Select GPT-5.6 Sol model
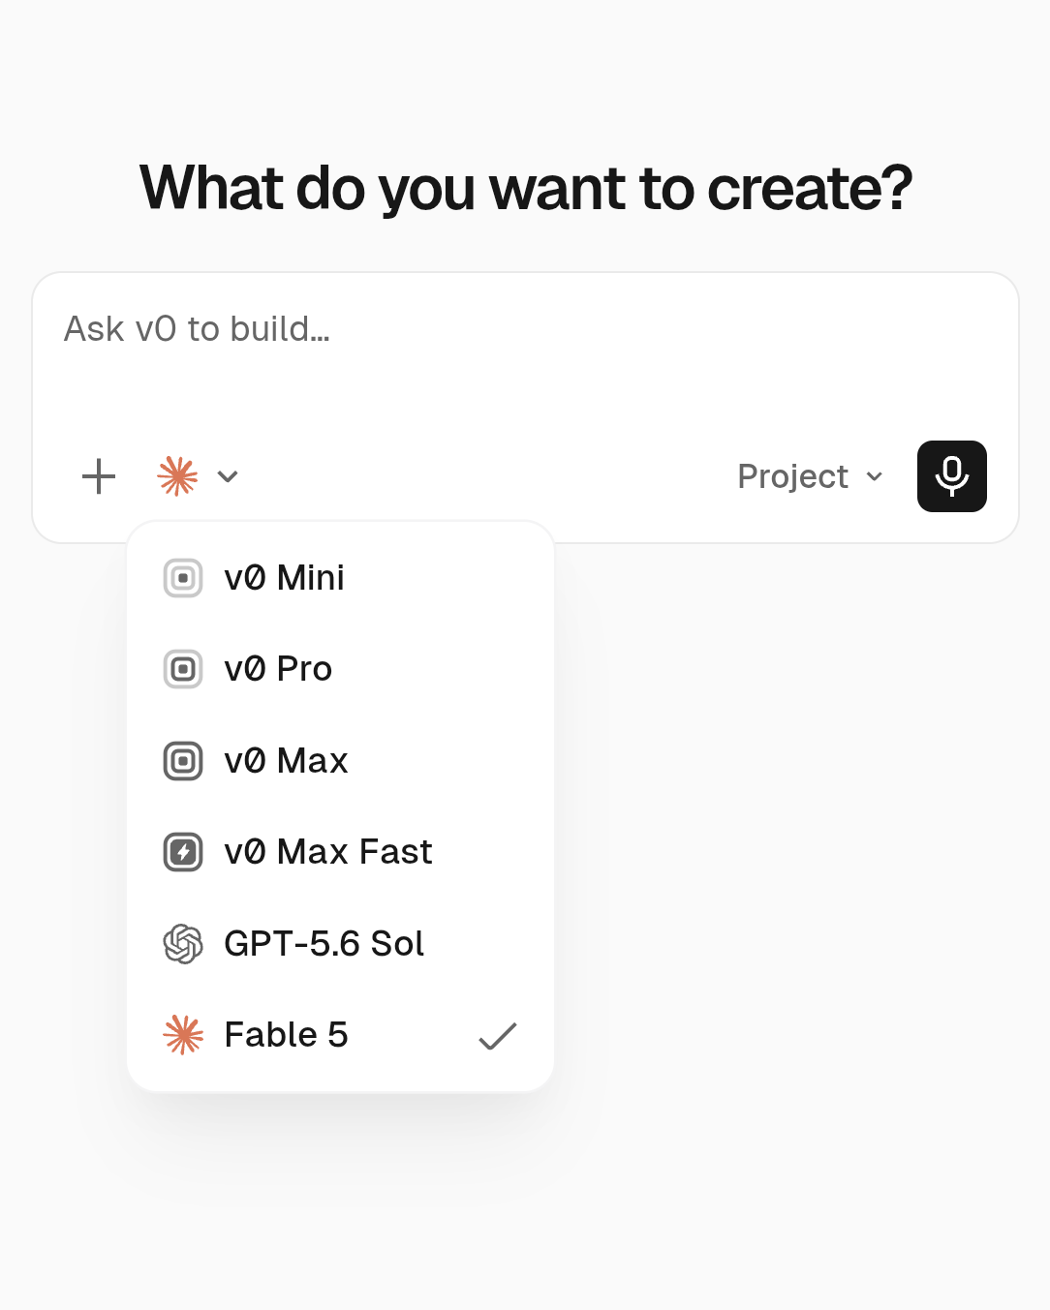This screenshot has height=1310, width=1050. coord(340,944)
